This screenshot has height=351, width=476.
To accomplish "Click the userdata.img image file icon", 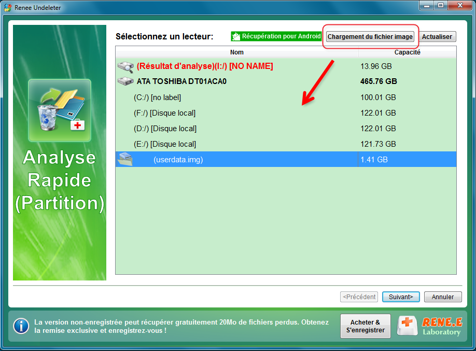I will pos(125,159).
